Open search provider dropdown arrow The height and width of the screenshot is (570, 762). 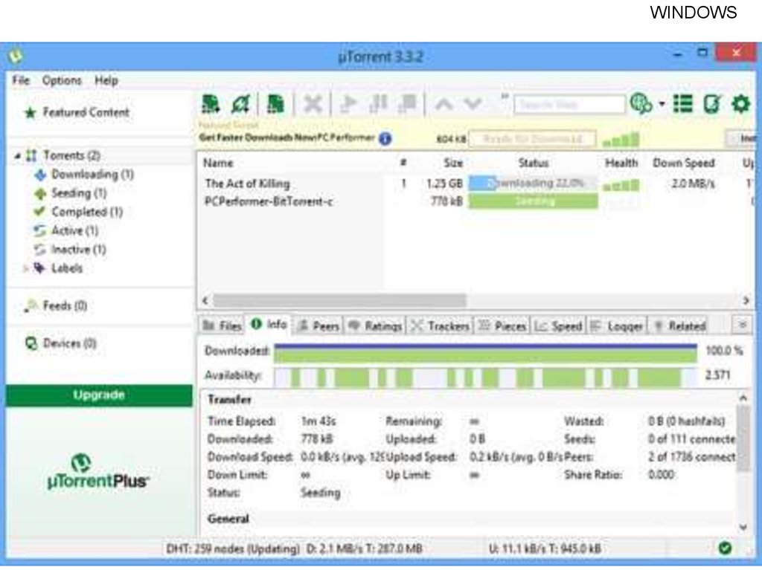662,104
